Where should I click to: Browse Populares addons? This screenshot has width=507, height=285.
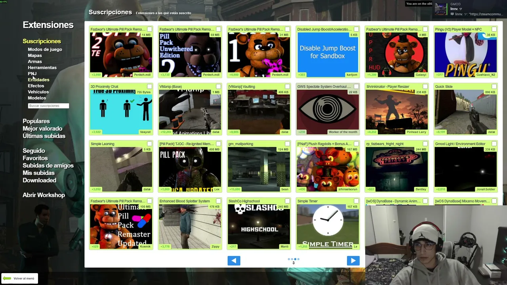[x=36, y=121]
